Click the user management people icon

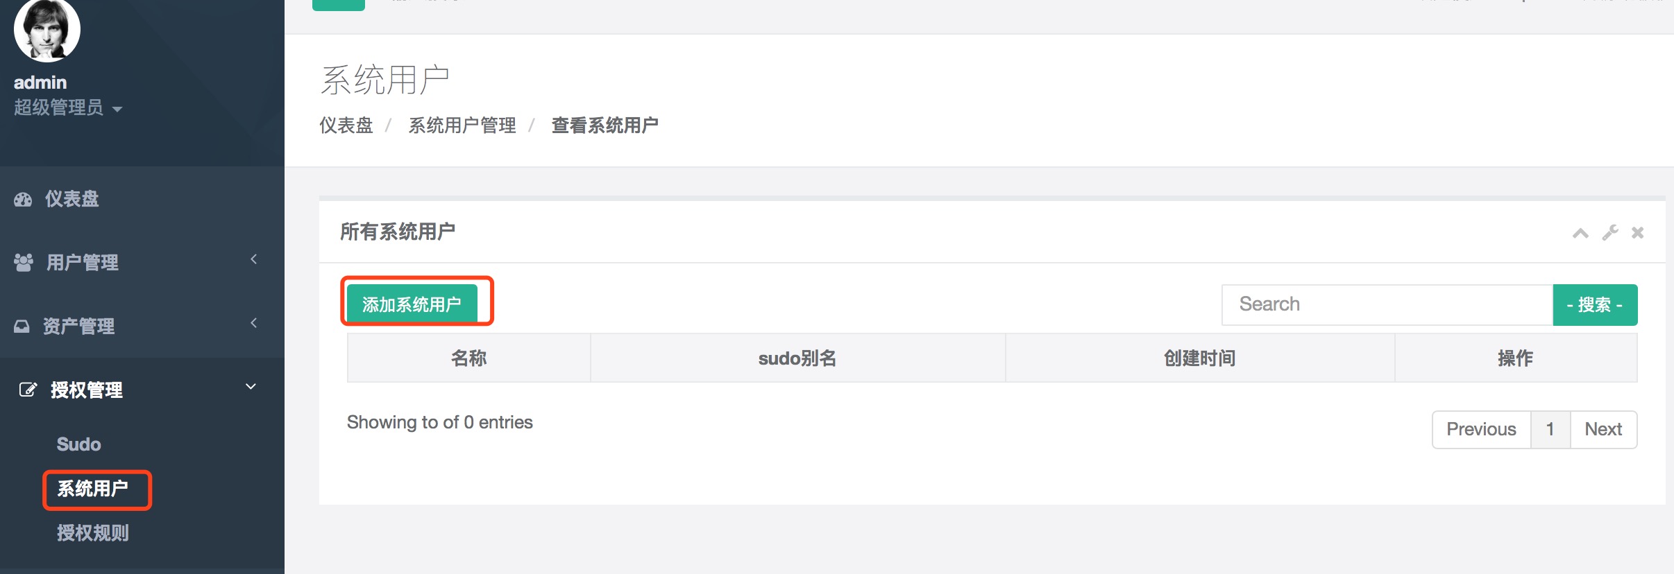[24, 263]
